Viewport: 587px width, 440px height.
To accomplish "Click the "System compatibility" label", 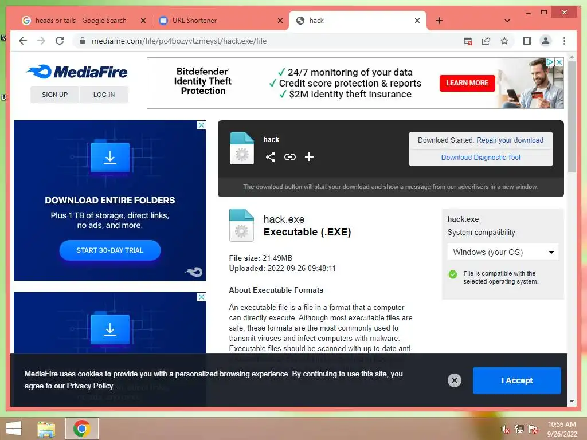I will pos(481,233).
